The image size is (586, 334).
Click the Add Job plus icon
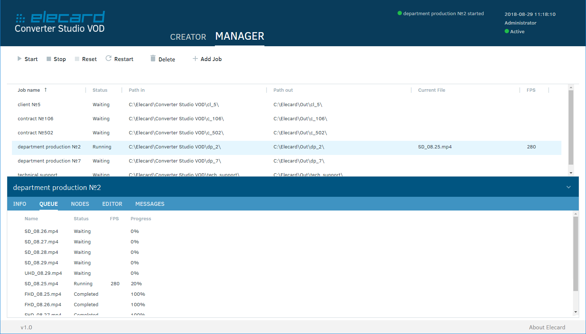click(195, 58)
